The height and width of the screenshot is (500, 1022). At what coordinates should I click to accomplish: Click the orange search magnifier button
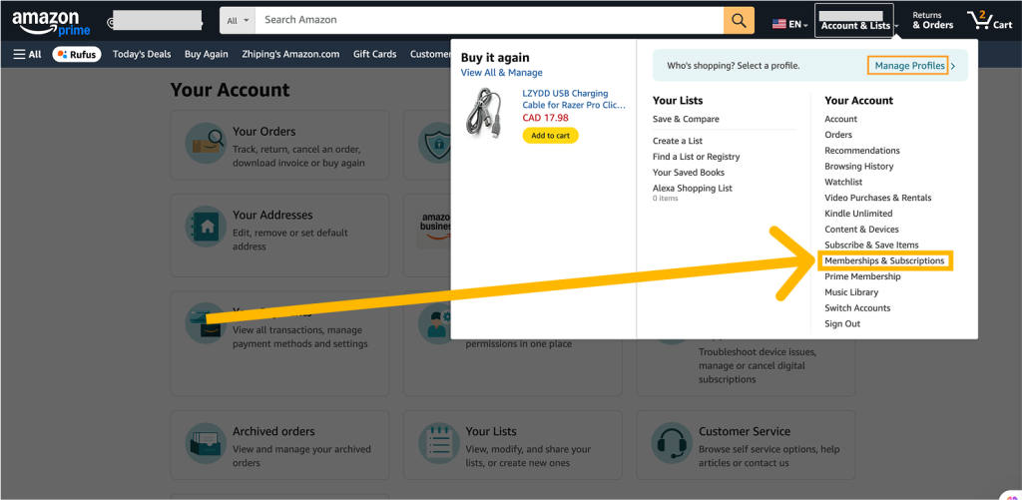tap(739, 20)
